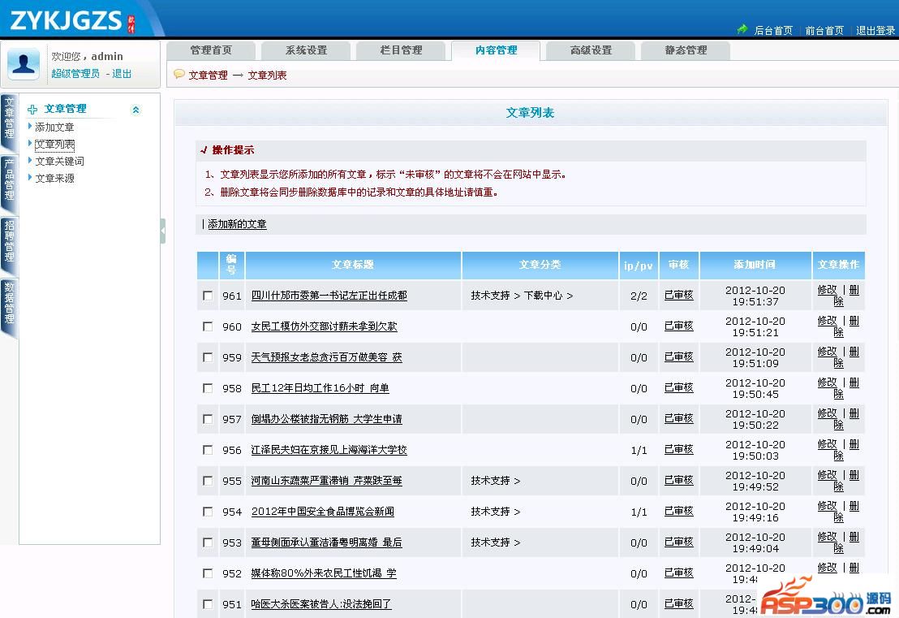Open article titled 2012年中国安全食品博览会新闻
The image size is (899, 618).
[322, 512]
